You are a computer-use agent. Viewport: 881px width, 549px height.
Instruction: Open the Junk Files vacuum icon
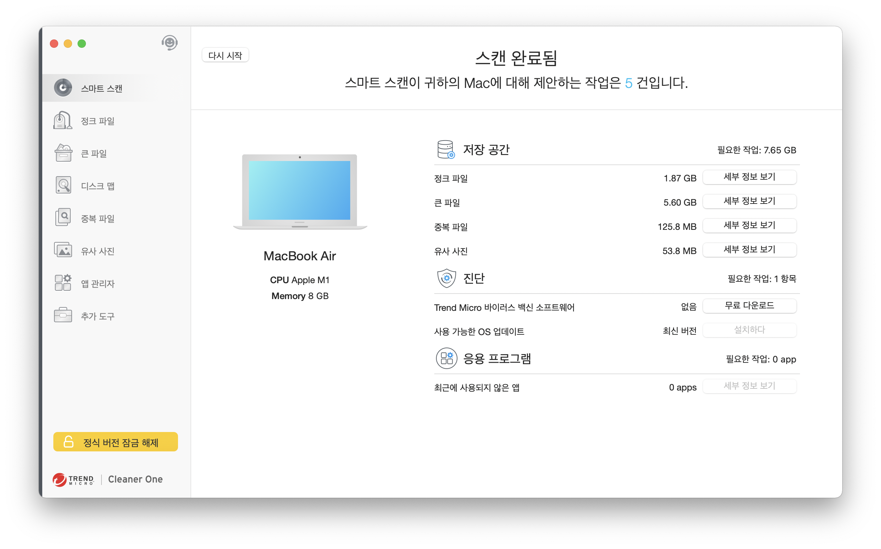pyautogui.click(x=63, y=120)
